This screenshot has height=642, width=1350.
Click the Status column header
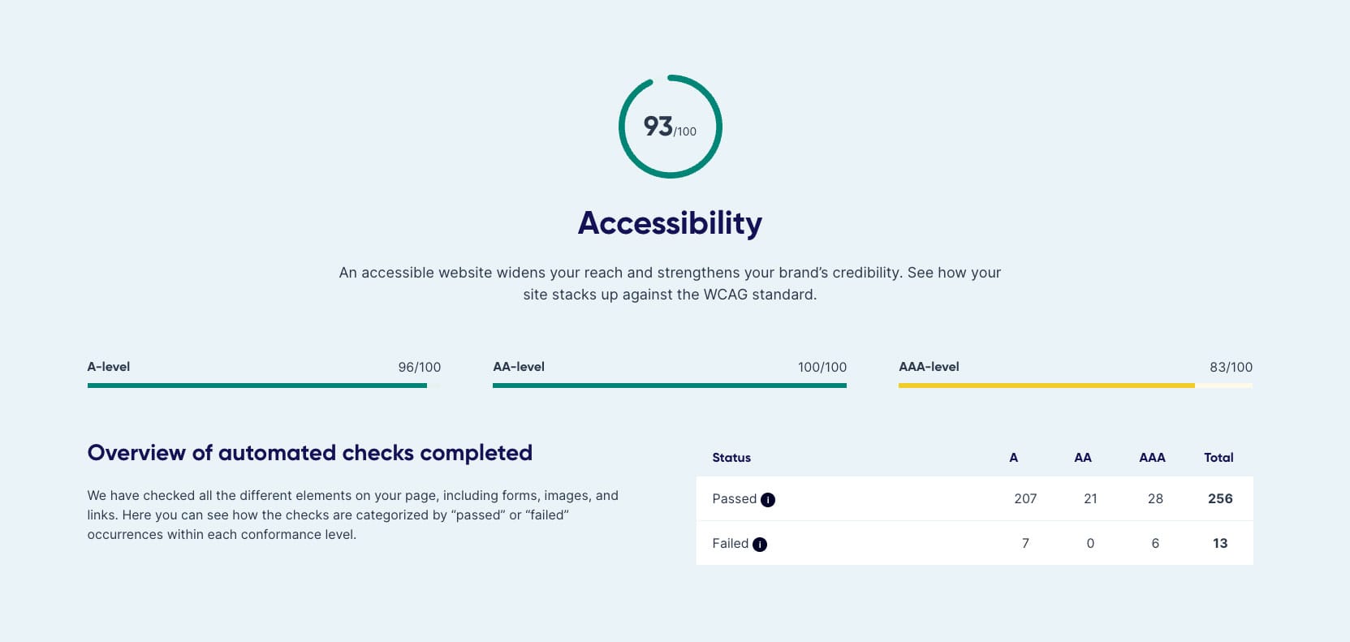[x=731, y=458]
